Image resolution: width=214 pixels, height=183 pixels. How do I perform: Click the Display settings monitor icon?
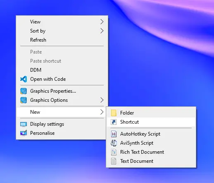(x=24, y=124)
